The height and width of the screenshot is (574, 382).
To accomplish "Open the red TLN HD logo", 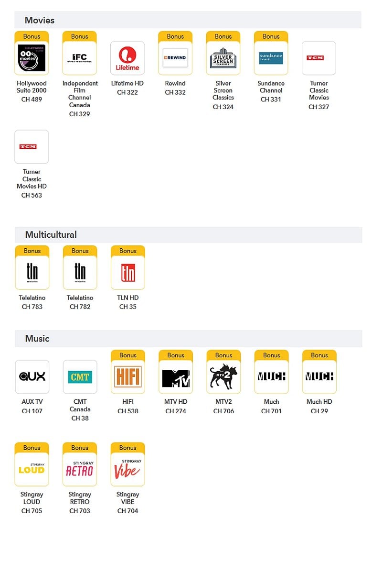I will 128,273.
